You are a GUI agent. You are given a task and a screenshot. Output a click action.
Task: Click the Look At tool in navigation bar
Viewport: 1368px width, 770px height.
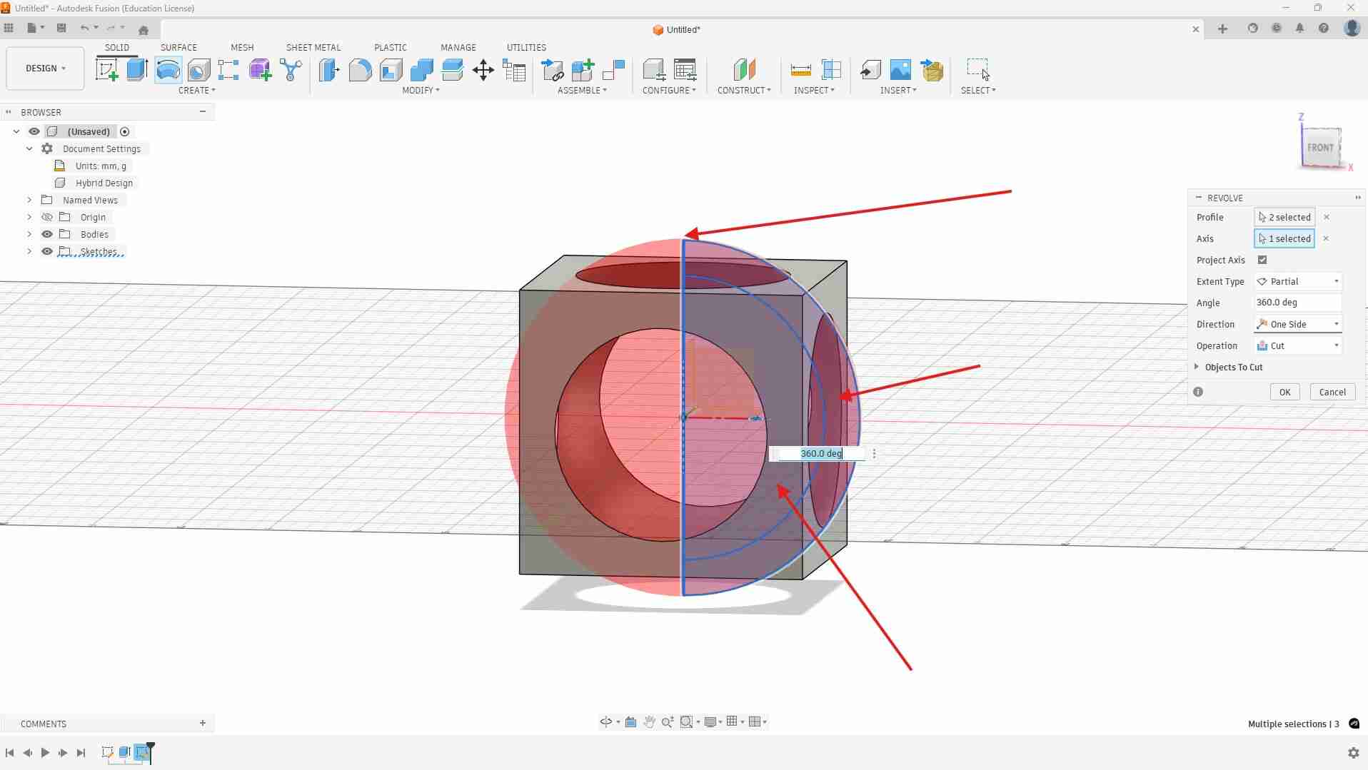(x=630, y=722)
